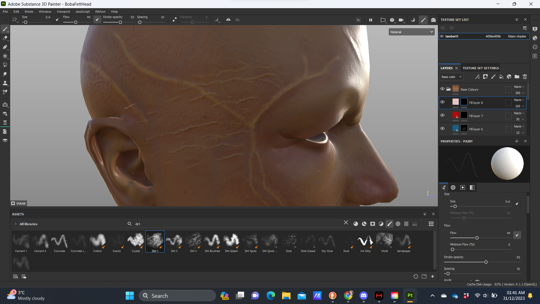Select the Clone stamp tool
Screen dimensions: 540x304
[x=5, y=83]
